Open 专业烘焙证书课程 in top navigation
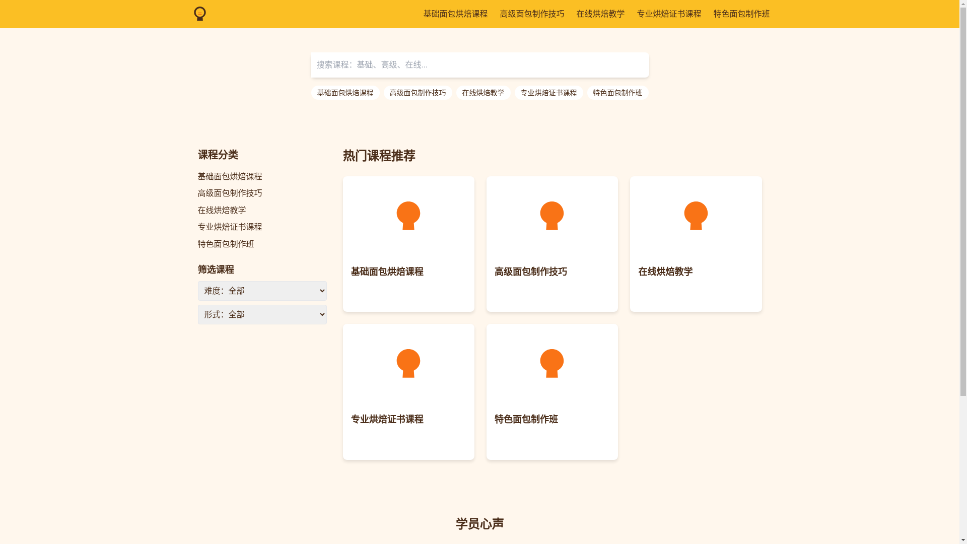 click(x=668, y=14)
